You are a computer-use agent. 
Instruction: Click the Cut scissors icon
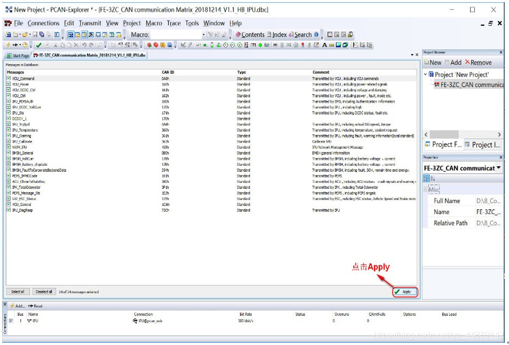click(x=56, y=45)
